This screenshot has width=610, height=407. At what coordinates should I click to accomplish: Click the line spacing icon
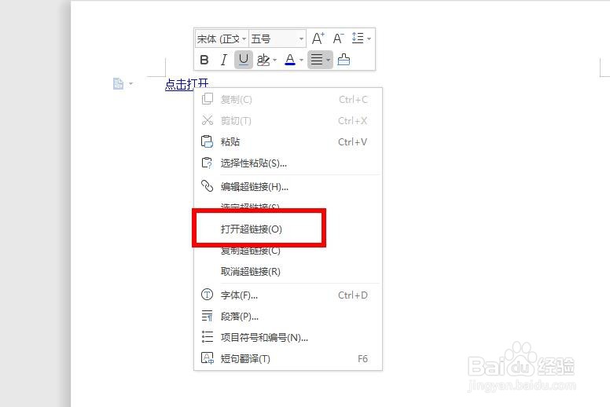point(358,38)
